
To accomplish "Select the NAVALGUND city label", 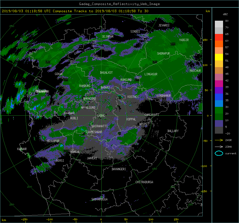I will [x=88, y=108].
